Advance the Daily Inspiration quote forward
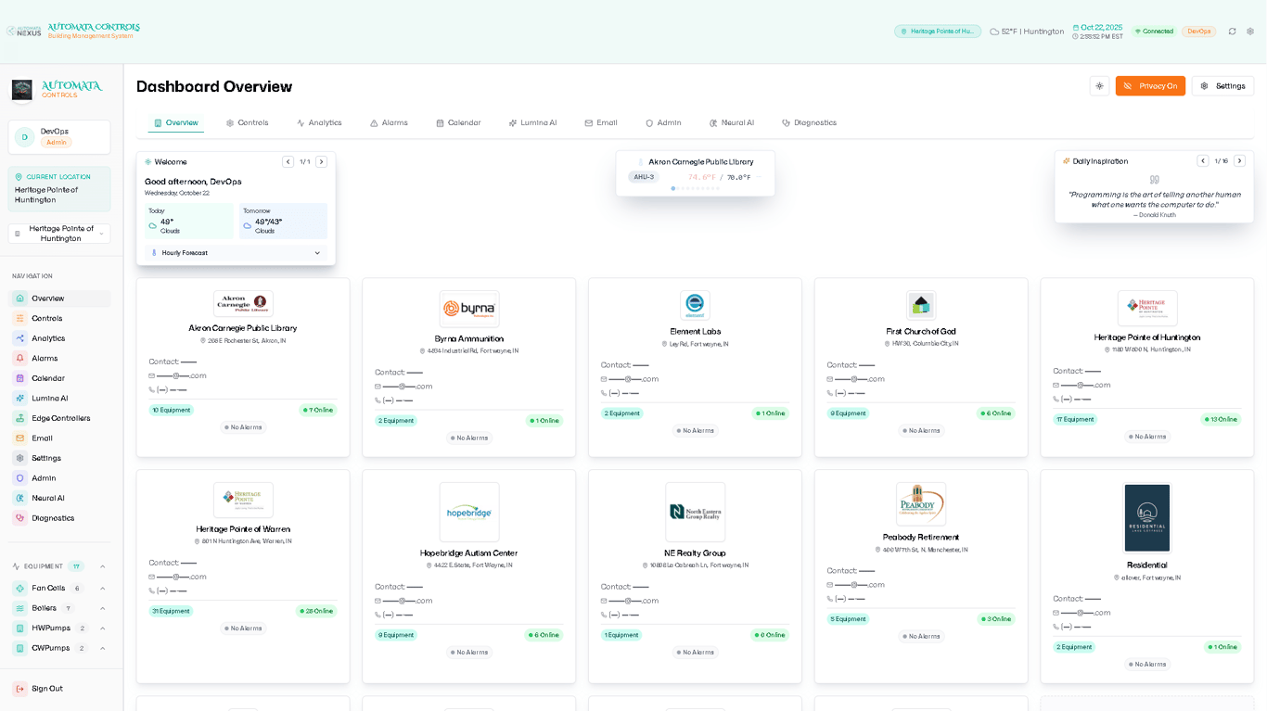Screen dimensions: 1267x711 tap(1240, 160)
